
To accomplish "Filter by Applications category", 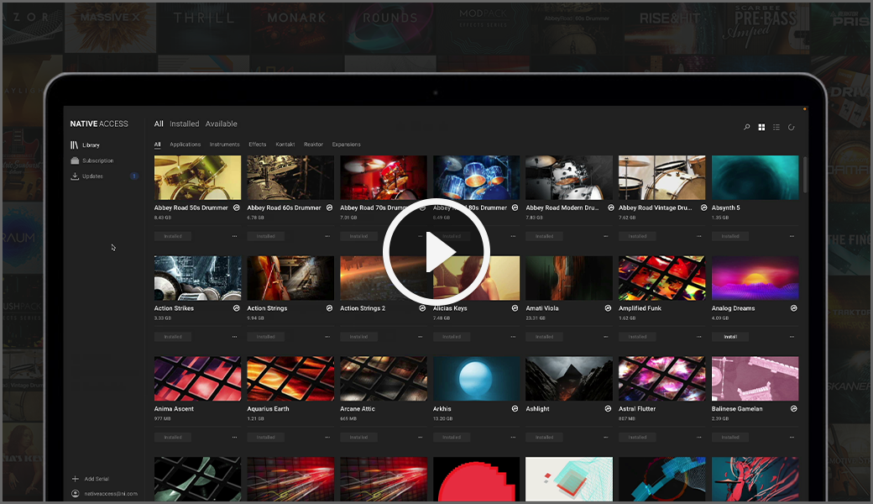I will tap(185, 144).
